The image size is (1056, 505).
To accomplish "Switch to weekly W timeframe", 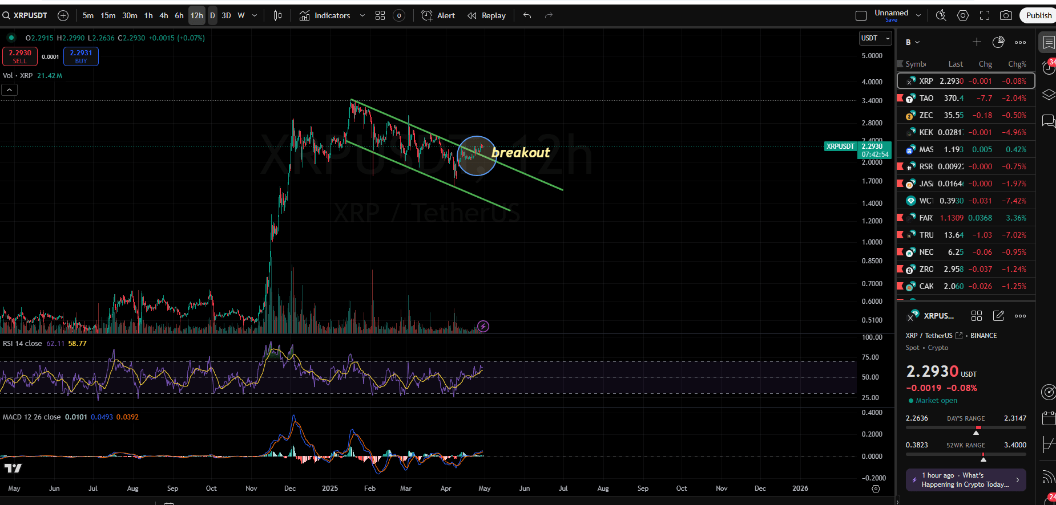I will [241, 15].
